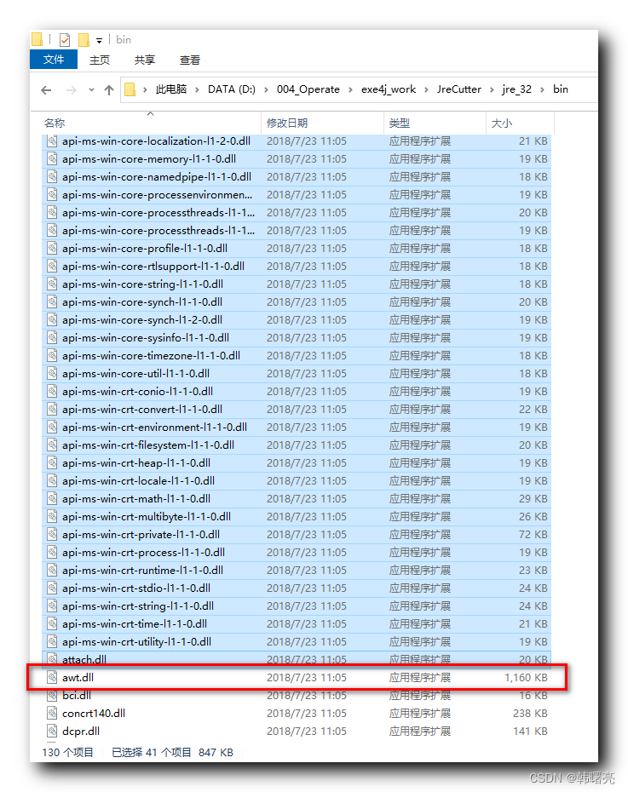Select file api-ms-win-core-processenvironmen...
628x792 pixels.
pyautogui.click(x=297, y=195)
